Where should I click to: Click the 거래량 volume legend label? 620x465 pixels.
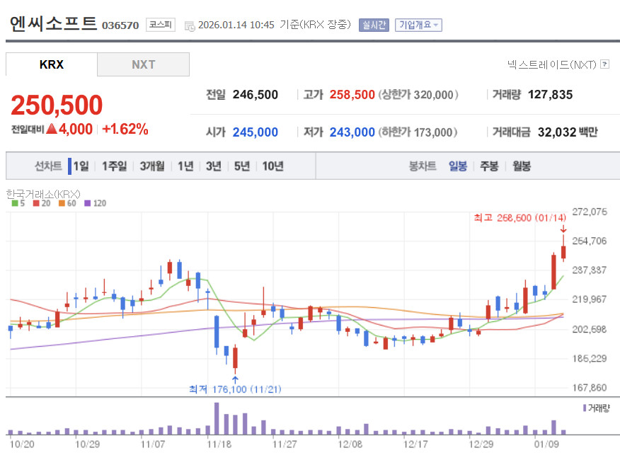[x=598, y=408]
